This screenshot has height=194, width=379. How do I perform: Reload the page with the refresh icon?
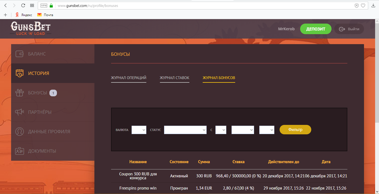click(23, 6)
